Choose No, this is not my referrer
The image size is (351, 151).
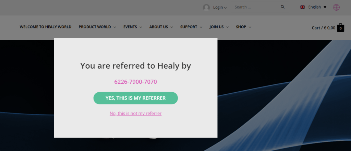tap(135, 114)
